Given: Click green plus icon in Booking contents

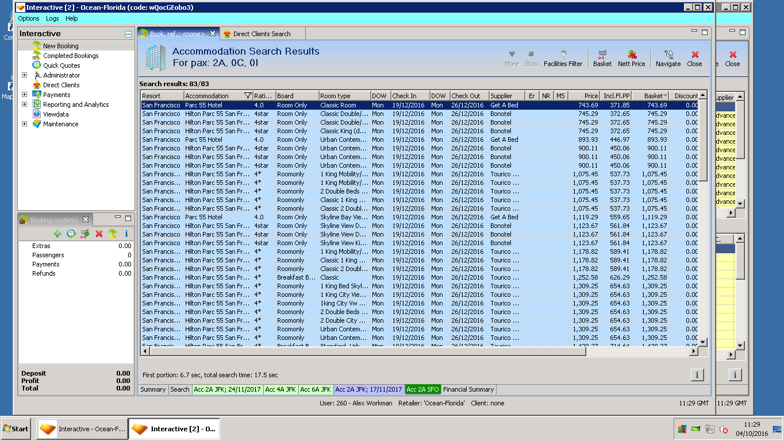Looking at the screenshot, I should [x=57, y=234].
